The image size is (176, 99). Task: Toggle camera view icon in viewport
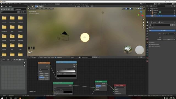(x=143, y=25)
